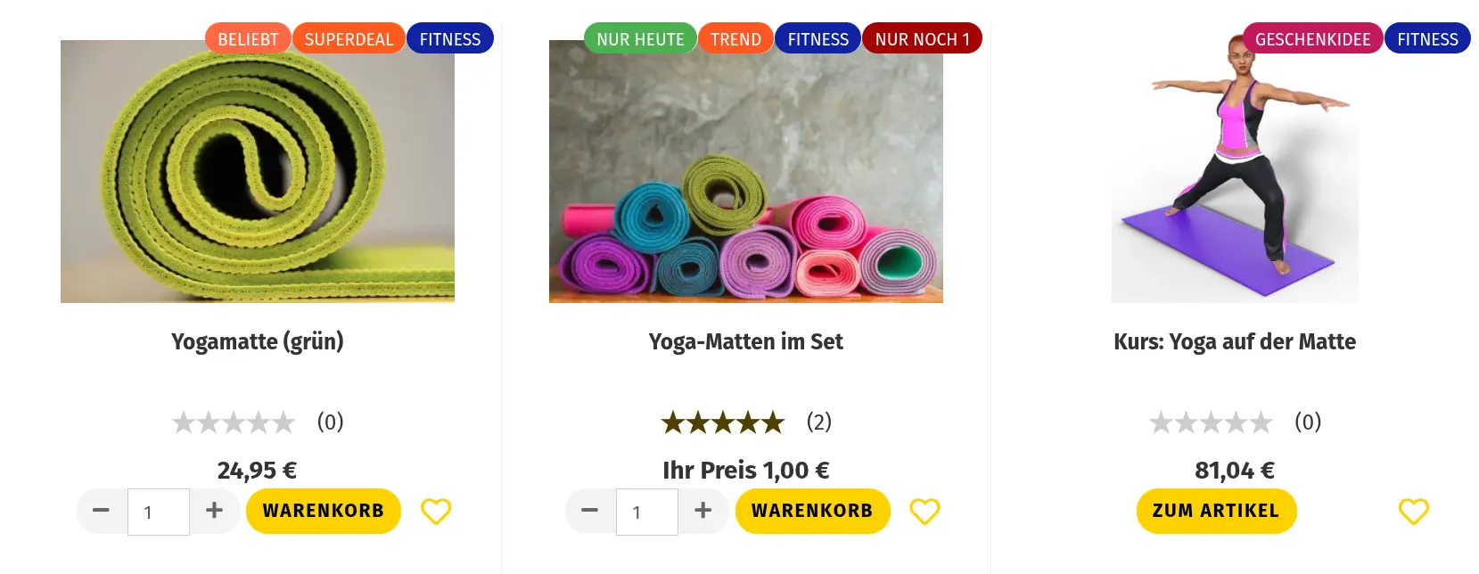Image resolution: width=1479 pixels, height=574 pixels.
Task: Add Yogamatte (grün) to wishlist heart
Action: [x=436, y=512]
